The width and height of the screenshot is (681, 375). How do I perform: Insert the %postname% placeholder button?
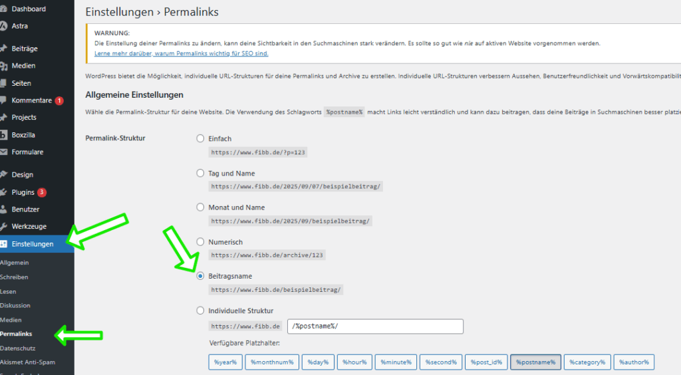535,362
